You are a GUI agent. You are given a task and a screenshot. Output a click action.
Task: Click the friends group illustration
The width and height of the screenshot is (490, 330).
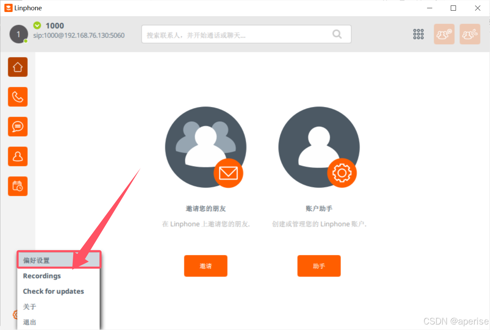pos(206,147)
